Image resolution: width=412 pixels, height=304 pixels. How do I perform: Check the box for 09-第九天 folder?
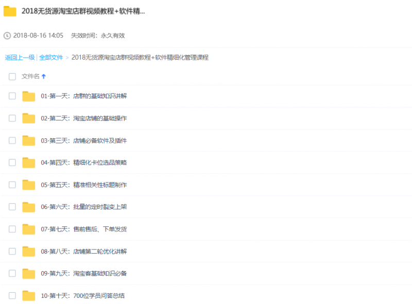12,273
